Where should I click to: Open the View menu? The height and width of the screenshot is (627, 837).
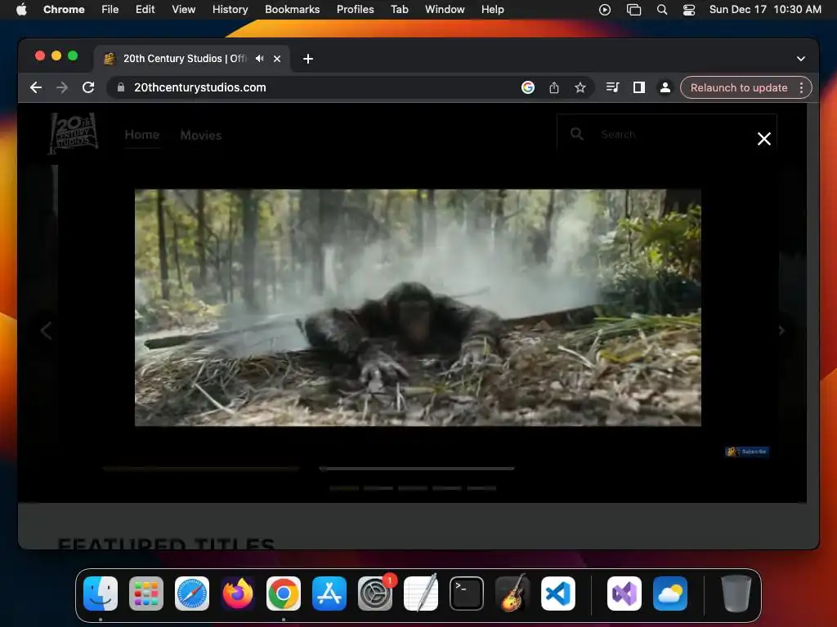pyautogui.click(x=184, y=10)
